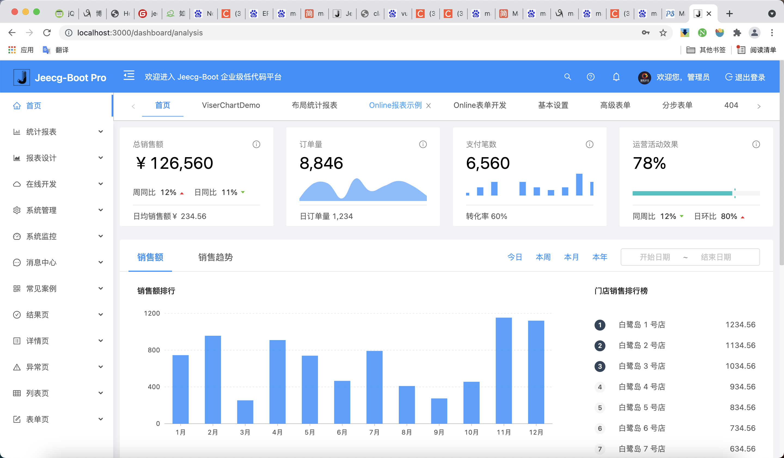Click the sidebar collapse menu-fold icon

(129, 75)
